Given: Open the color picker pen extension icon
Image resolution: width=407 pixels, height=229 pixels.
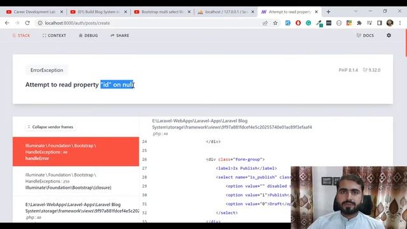Looking at the screenshot, I should point(319,24).
